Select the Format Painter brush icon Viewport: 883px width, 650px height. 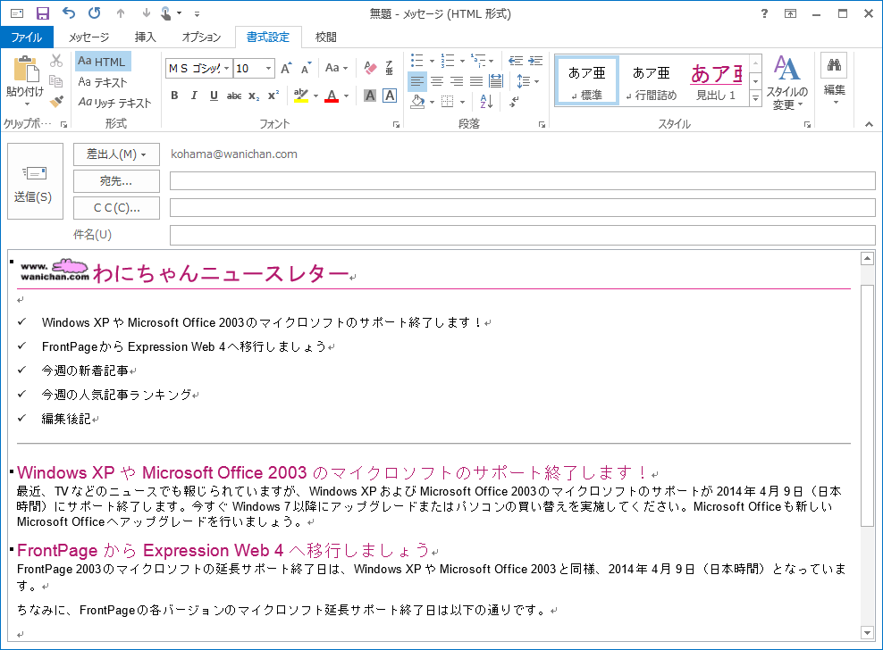pyautogui.click(x=56, y=101)
